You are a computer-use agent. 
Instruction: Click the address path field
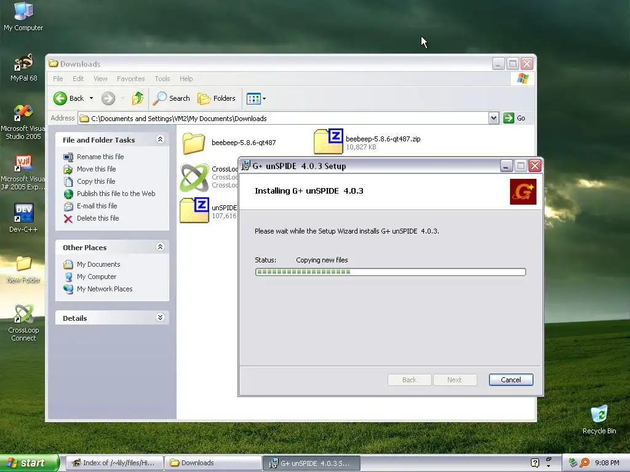pos(283,118)
